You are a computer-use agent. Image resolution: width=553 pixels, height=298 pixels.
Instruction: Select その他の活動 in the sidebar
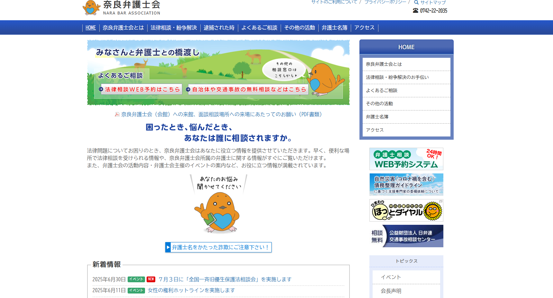[406, 104]
